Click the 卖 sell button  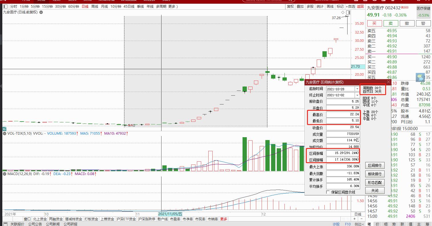(391, 23)
